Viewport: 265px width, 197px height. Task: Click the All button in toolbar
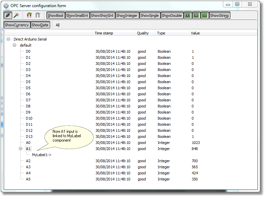[58, 25]
